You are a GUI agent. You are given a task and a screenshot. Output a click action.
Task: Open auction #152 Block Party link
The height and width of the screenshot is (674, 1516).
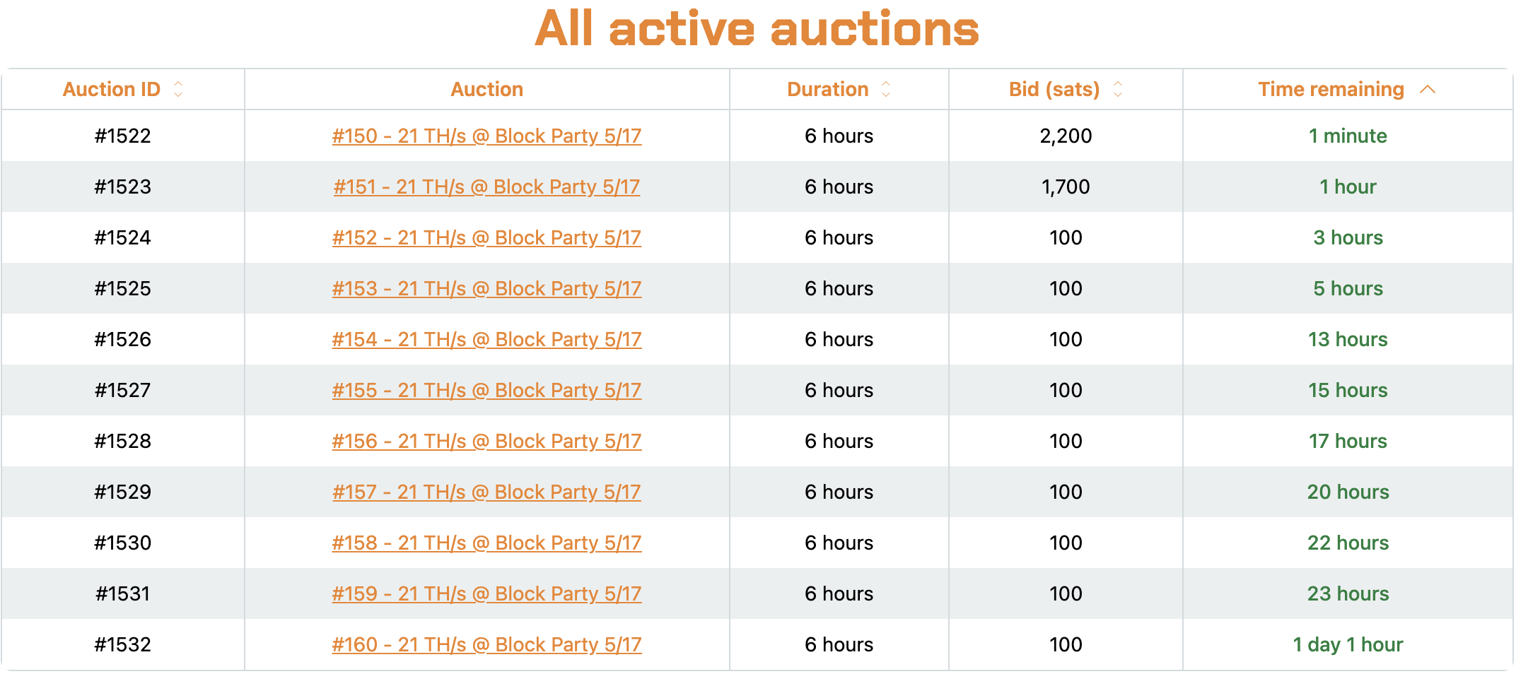click(x=487, y=237)
